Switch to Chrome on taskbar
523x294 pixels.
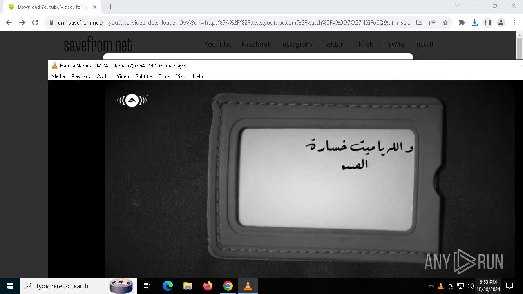tap(228, 286)
